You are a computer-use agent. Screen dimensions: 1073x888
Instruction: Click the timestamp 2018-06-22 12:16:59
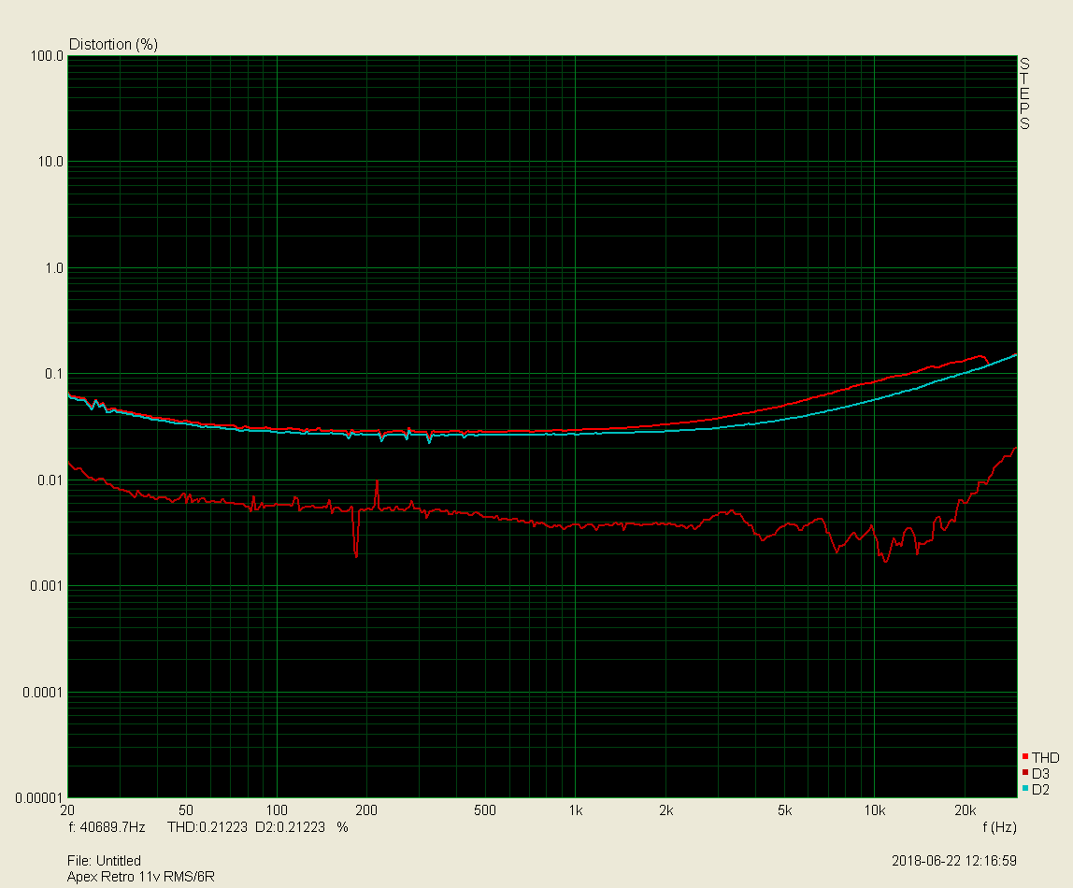[954, 861]
